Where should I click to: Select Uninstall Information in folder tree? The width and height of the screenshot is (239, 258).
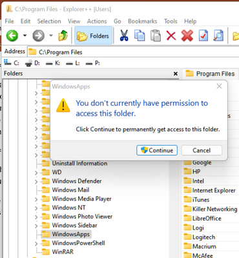[74, 163]
